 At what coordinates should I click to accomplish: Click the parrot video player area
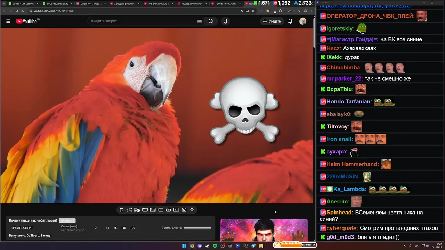[156, 116]
